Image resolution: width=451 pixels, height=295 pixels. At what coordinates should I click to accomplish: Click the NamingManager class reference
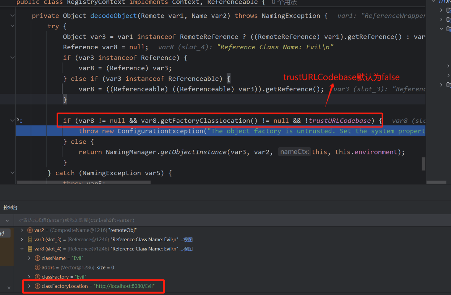click(131, 152)
